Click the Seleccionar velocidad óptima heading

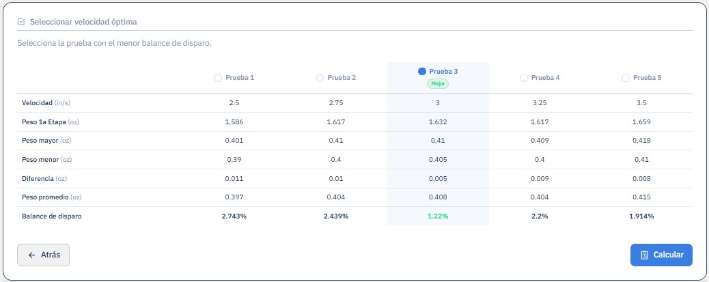(x=83, y=22)
